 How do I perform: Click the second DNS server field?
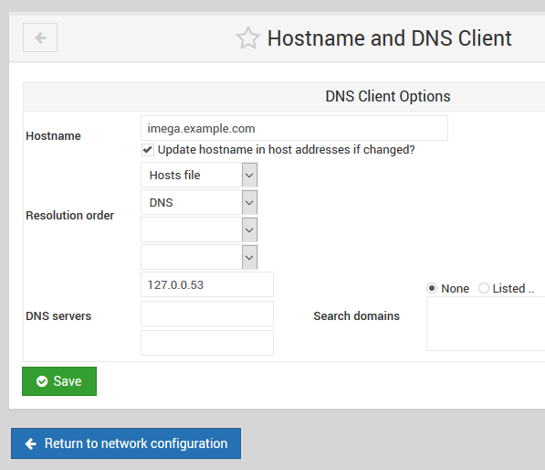pyautogui.click(x=207, y=314)
